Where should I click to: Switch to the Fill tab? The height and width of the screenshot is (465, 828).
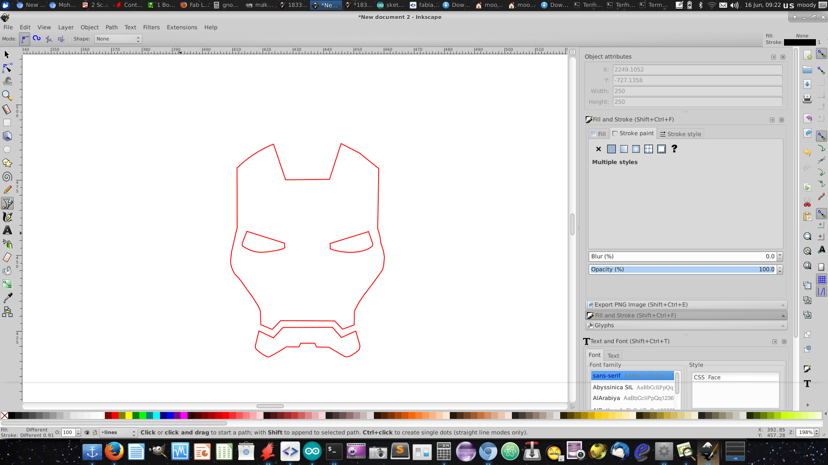(x=598, y=134)
